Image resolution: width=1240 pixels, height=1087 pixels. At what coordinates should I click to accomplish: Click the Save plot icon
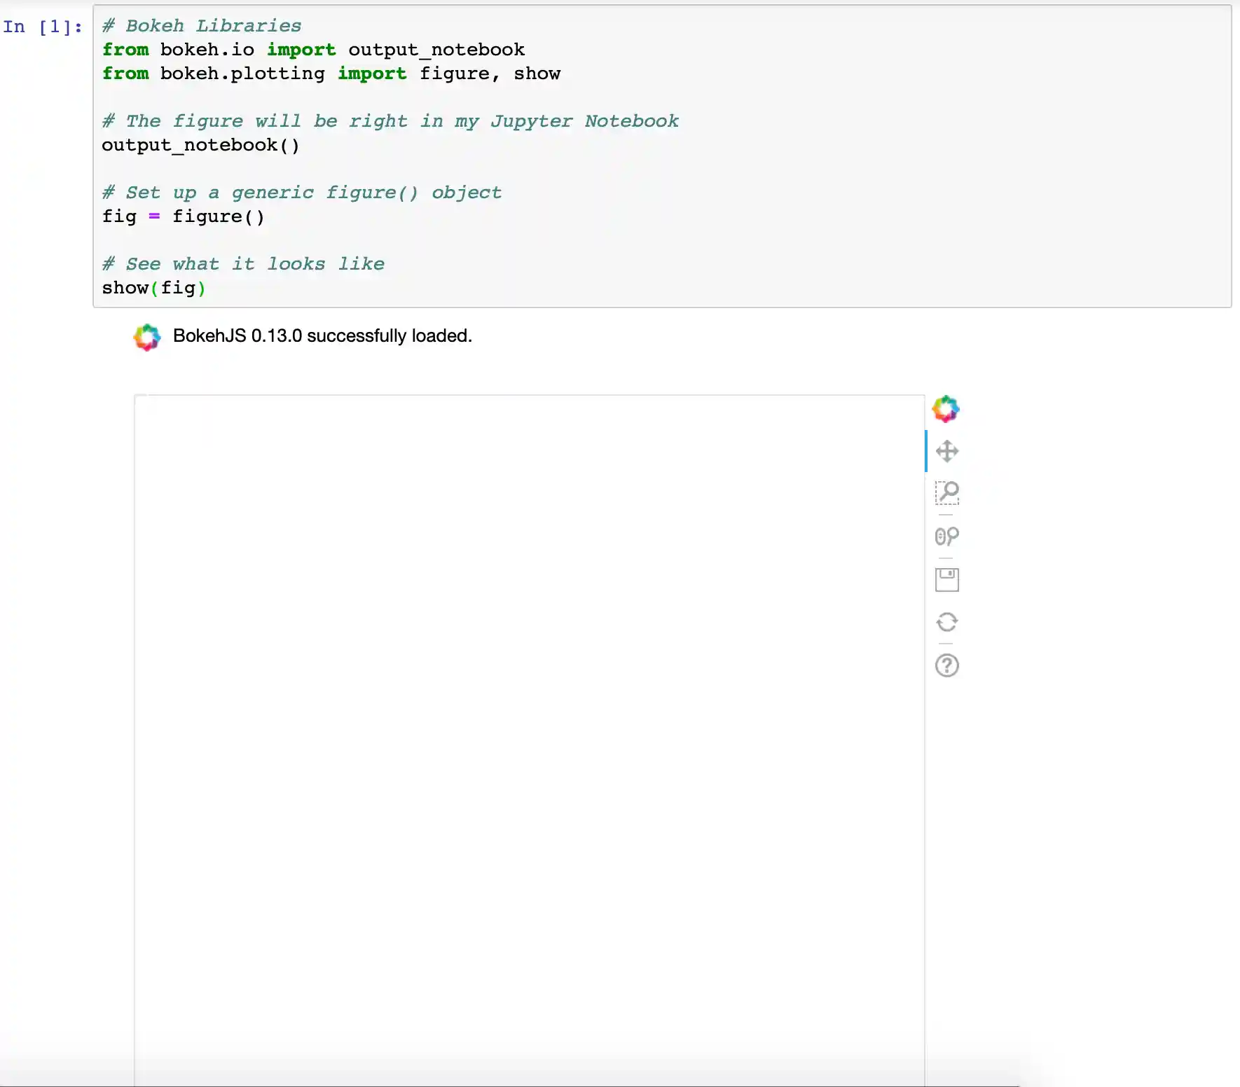947,579
